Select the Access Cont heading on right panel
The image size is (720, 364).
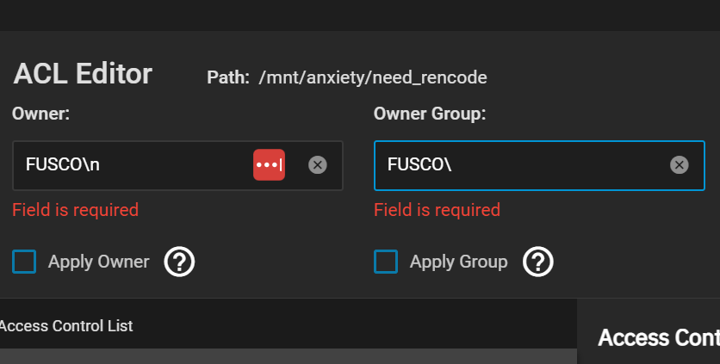(659, 338)
